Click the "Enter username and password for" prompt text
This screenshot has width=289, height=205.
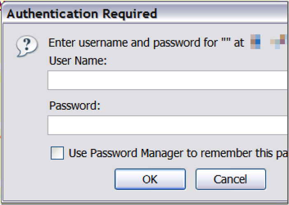(x=133, y=43)
